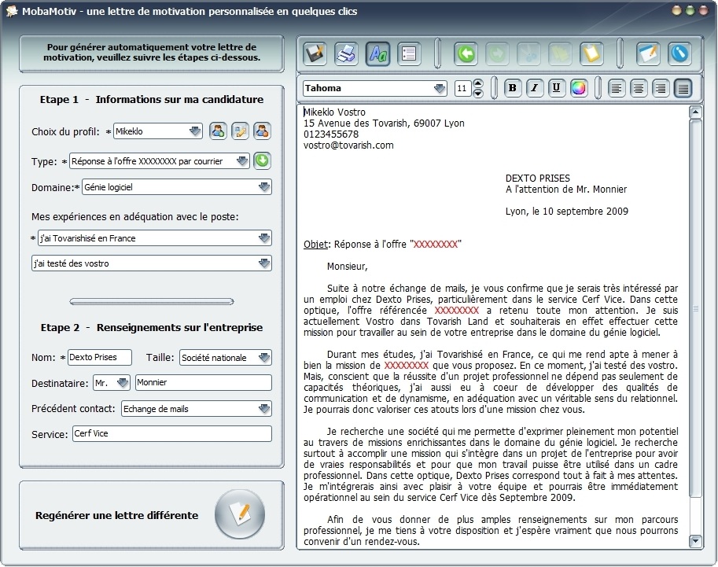Toggle italic formatting (I)

(x=535, y=88)
